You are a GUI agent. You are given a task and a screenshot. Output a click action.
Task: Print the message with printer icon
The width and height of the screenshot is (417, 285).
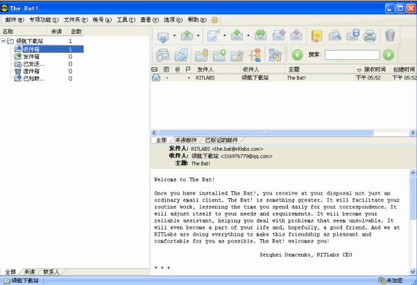coord(370,36)
